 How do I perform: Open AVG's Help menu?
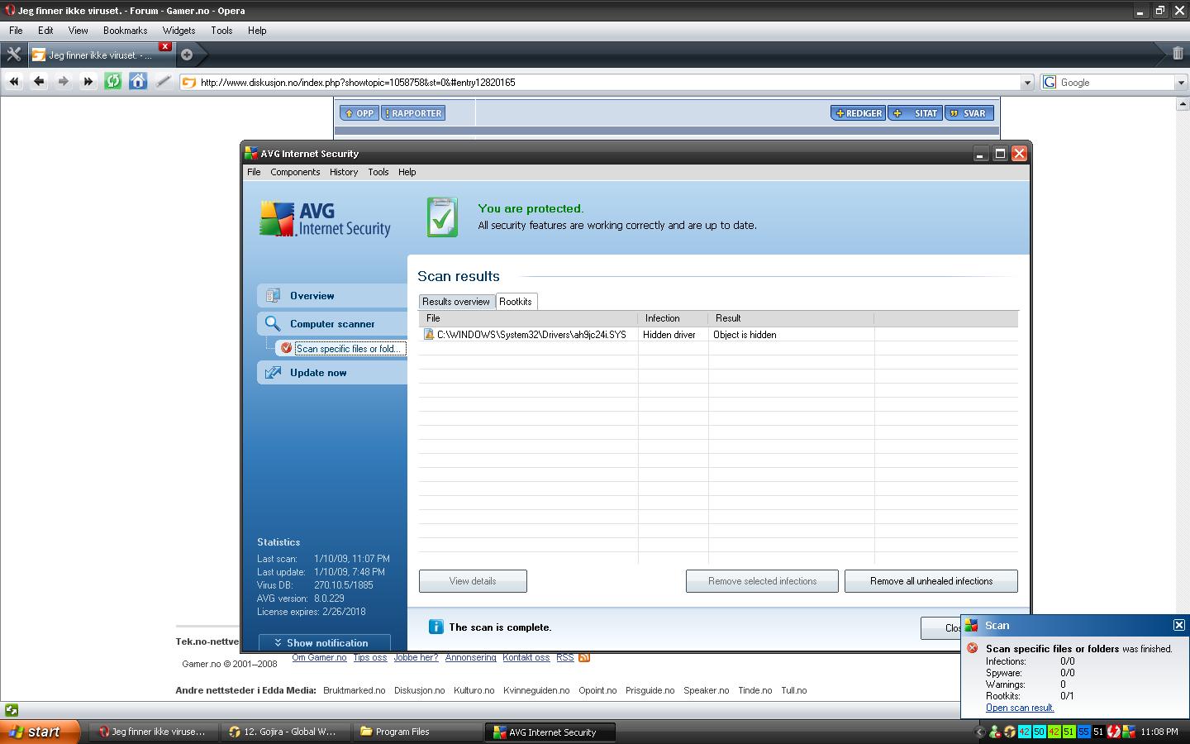407,172
